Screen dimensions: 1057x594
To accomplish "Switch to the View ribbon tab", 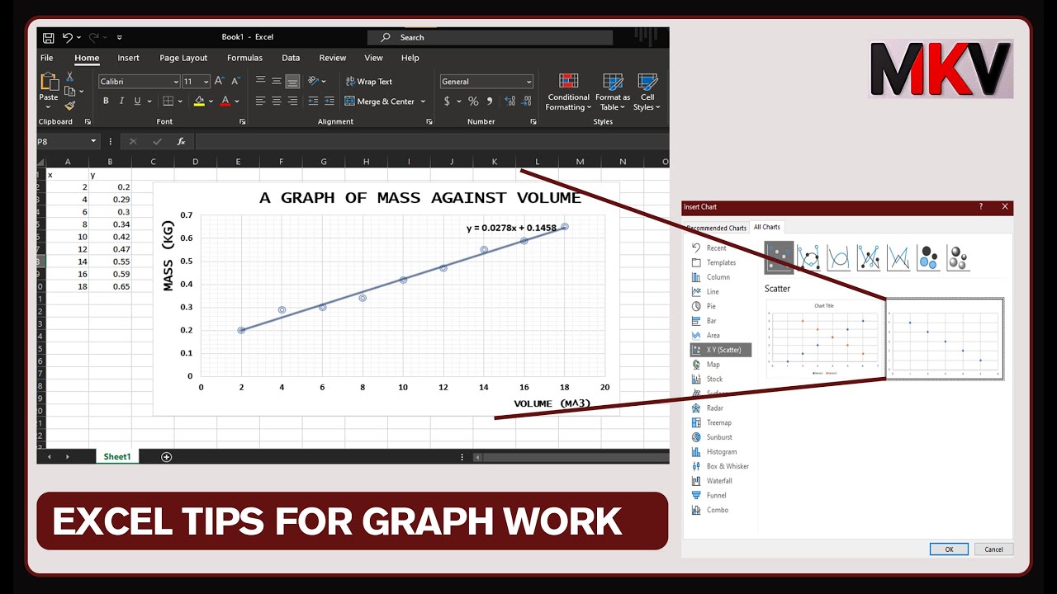I will 374,58.
